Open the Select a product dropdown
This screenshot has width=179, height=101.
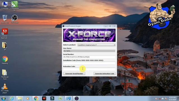coord(96,45)
